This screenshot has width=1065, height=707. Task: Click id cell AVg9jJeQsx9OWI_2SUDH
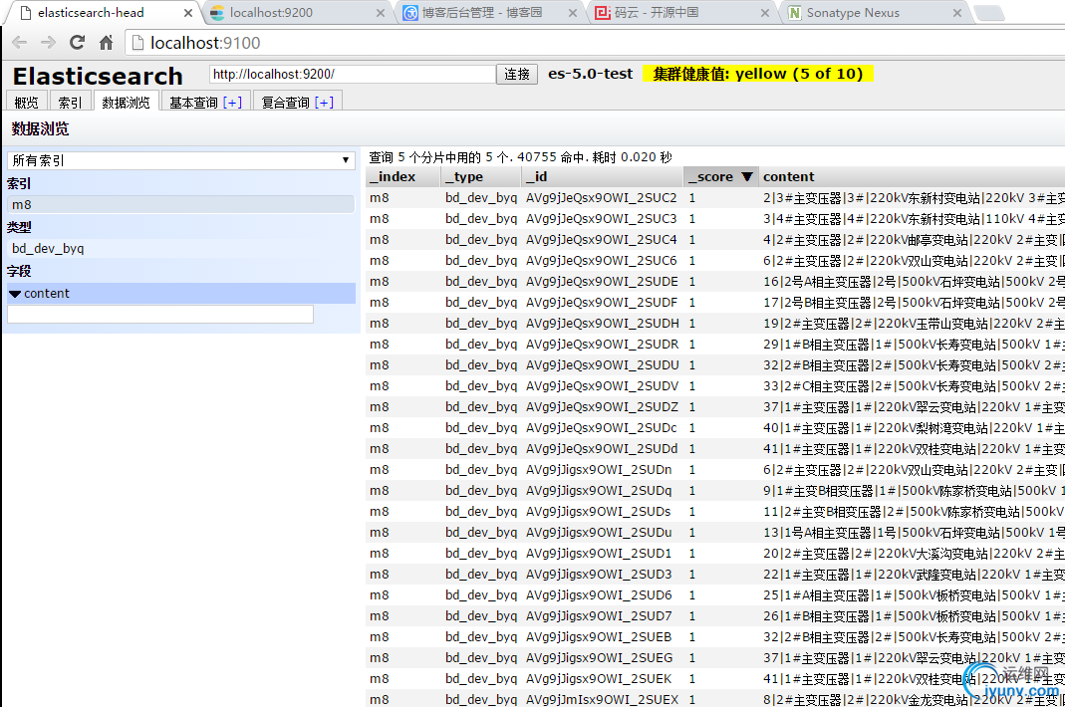[x=602, y=324]
